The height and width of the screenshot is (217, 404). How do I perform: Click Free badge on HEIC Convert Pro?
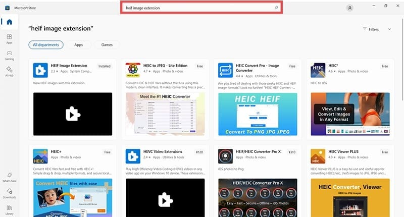coord(292,66)
